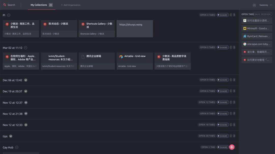Image resolution: width=275 pixels, height=154 pixels.
Task: Open the 少数派 - 高品质数字消费指南 card
Action: [173, 61]
